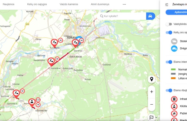The height and width of the screenshot is (121, 187).
Task: Zoom in with the plus button
Action: 151,92
